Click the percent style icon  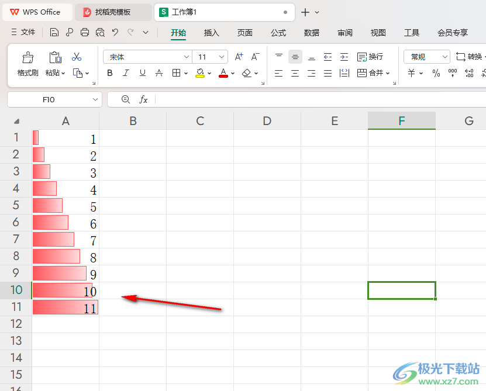click(x=436, y=73)
